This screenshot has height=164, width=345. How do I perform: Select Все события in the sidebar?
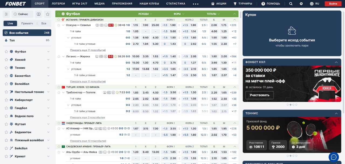pos(27,33)
